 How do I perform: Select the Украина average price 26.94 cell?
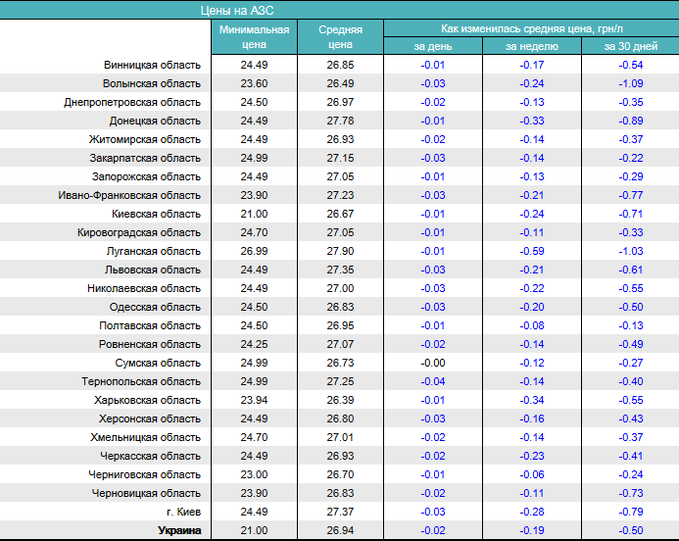pos(340,530)
